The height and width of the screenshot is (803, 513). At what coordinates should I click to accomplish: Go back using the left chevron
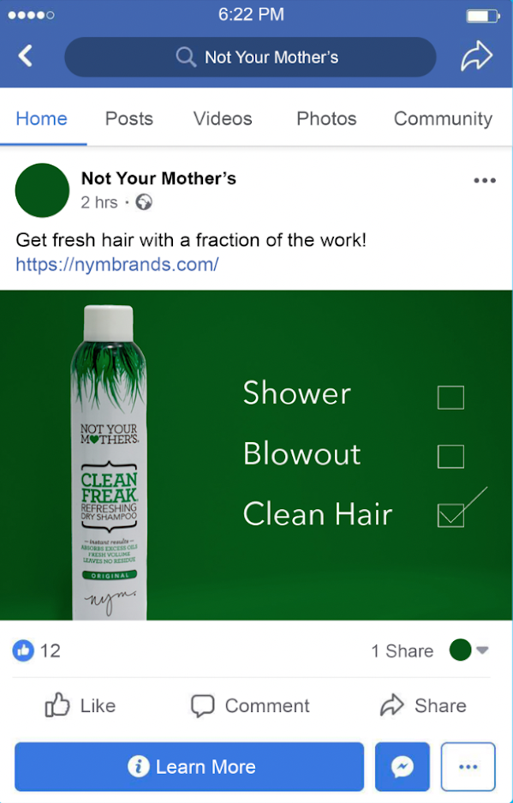click(25, 56)
